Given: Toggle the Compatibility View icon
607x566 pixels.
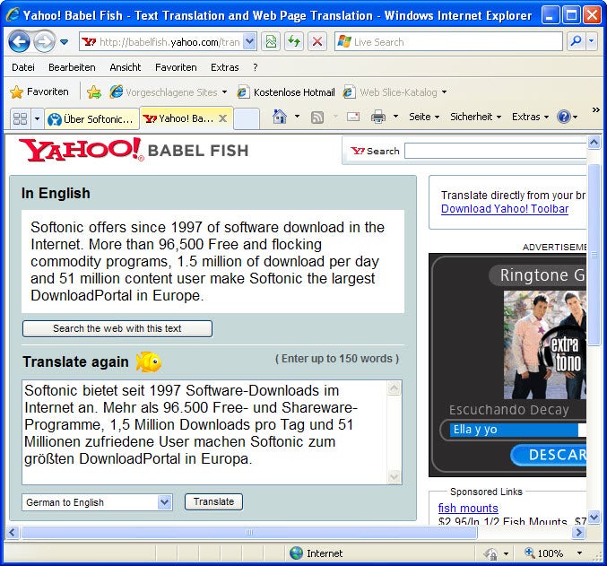Looking at the screenshot, I should [271, 41].
